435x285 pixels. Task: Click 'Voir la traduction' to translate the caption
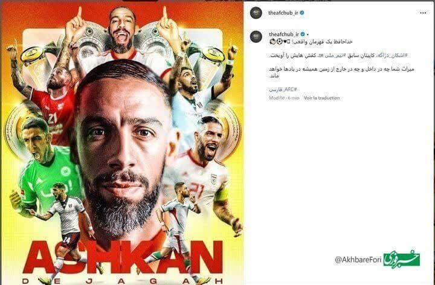click(321, 98)
